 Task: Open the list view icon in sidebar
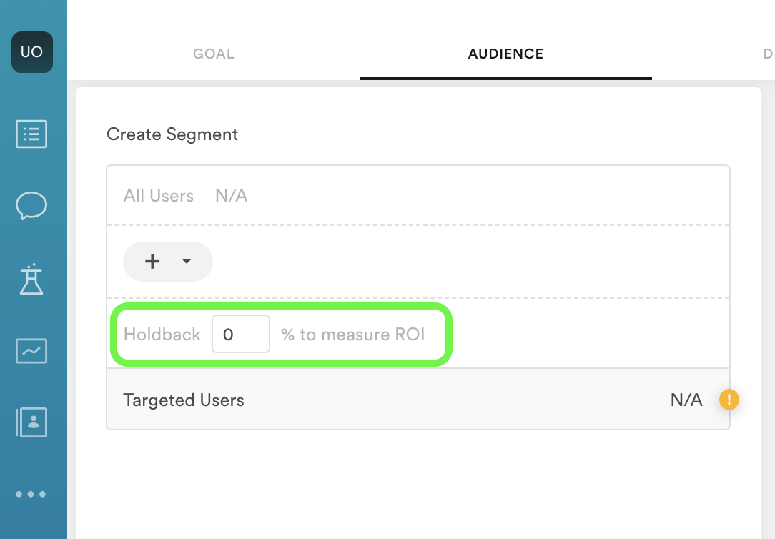pyautogui.click(x=31, y=134)
